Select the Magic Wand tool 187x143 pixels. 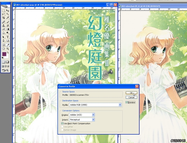[8, 14]
